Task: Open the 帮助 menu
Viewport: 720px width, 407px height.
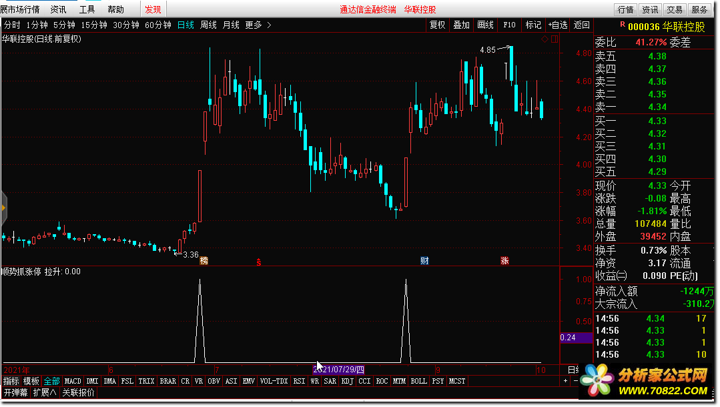Action: [x=115, y=9]
